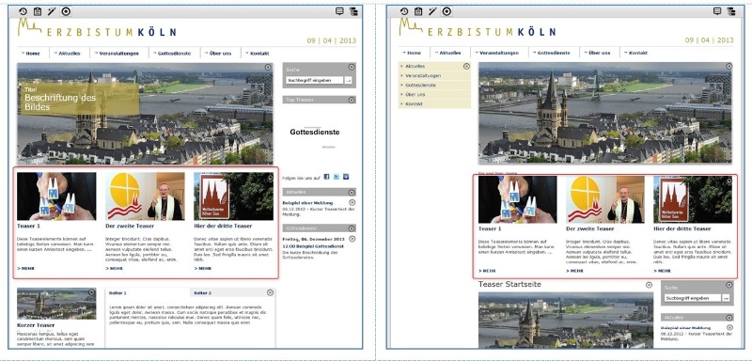Open 'Veranstaltungen' in left page navigation bar
Image resolution: width=752 pixels, height=361 pixels.
pos(119,54)
